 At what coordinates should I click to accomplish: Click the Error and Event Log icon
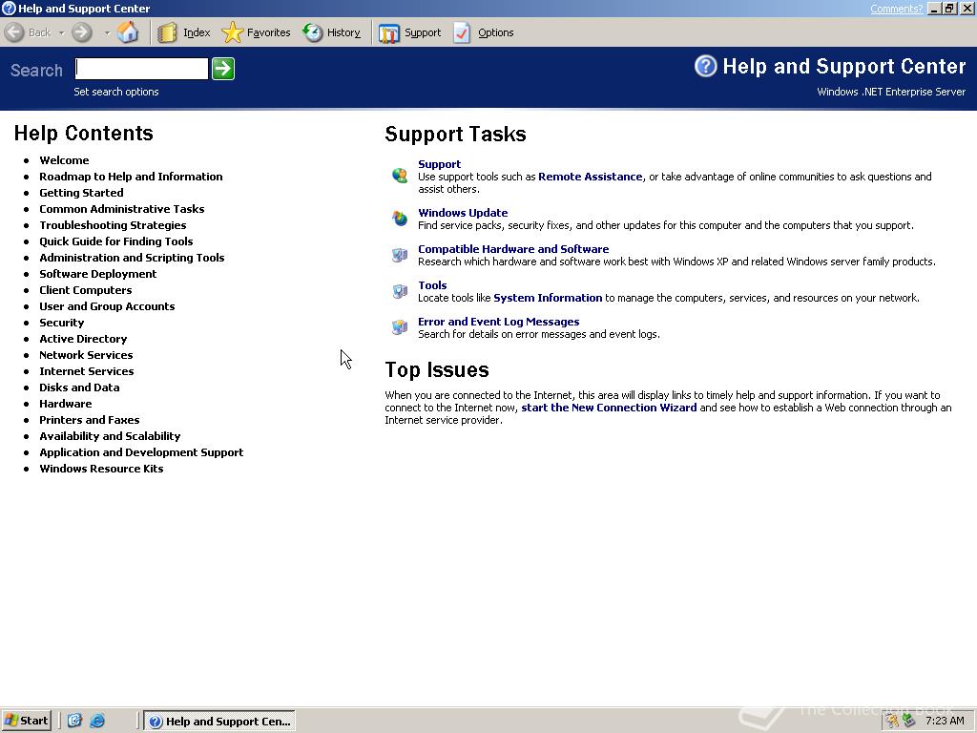400,327
